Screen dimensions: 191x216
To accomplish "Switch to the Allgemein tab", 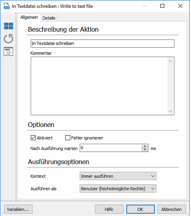I will click(x=29, y=17).
